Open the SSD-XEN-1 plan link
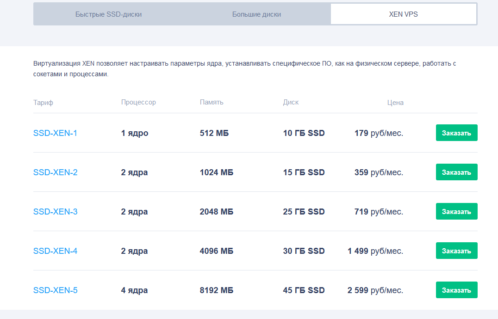This screenshot has height=319, width=498. click(55, 133)
